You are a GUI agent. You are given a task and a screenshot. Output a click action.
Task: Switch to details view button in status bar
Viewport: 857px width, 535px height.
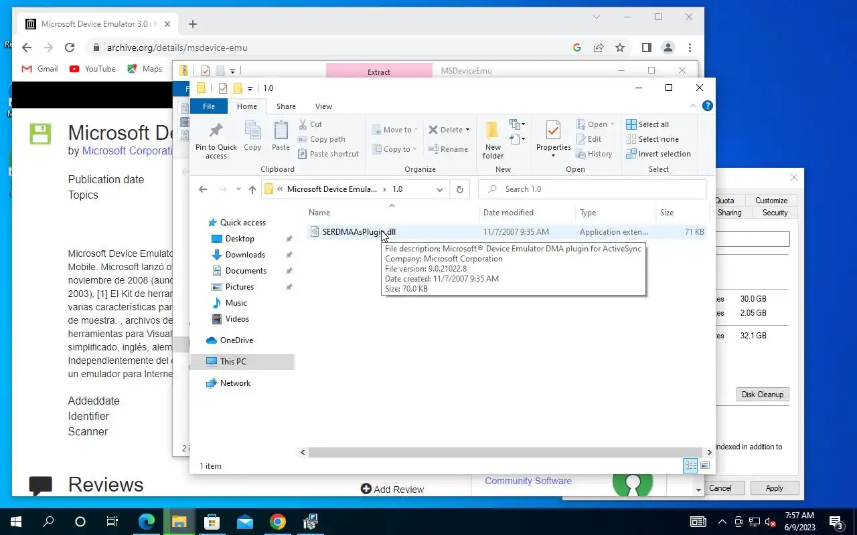690,465
